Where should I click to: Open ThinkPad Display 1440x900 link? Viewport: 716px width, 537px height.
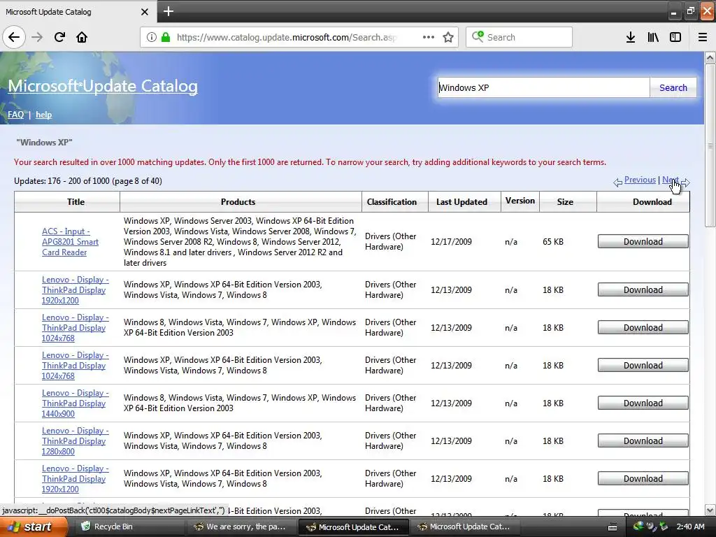[x=76, y=403]
